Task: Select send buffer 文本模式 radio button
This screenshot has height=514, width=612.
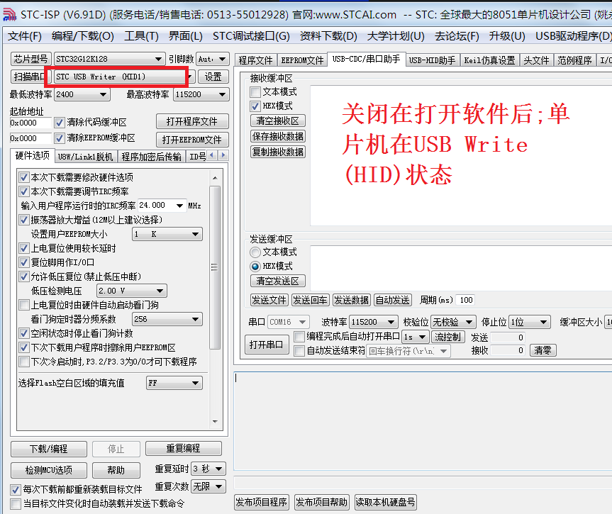Action: coord(255,252)
